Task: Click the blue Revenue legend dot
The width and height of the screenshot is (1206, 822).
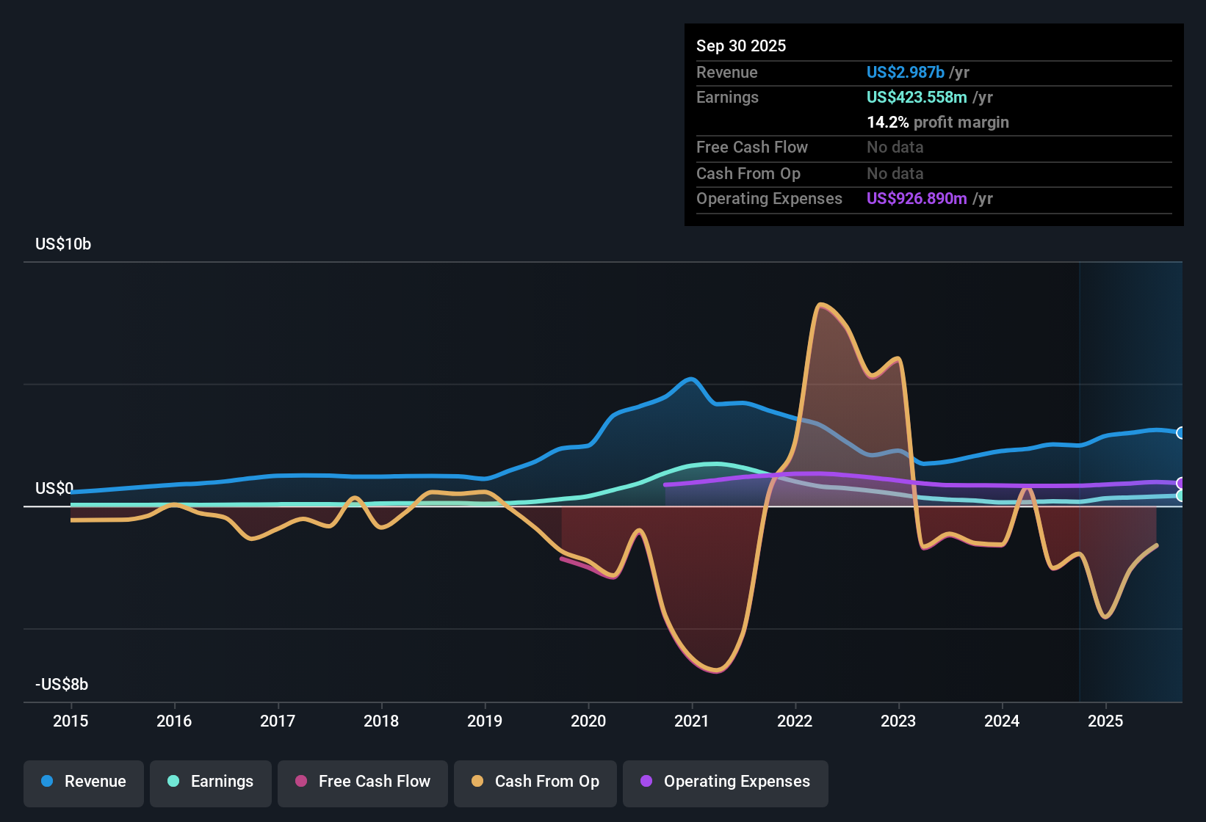Action: pos(47,782)
